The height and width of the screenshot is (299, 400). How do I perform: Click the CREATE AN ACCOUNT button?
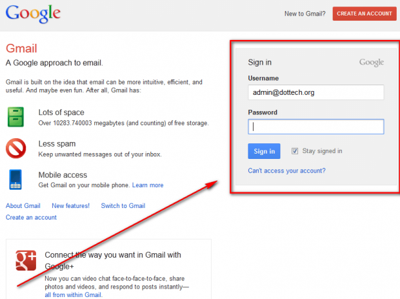[x=365, y=14]
